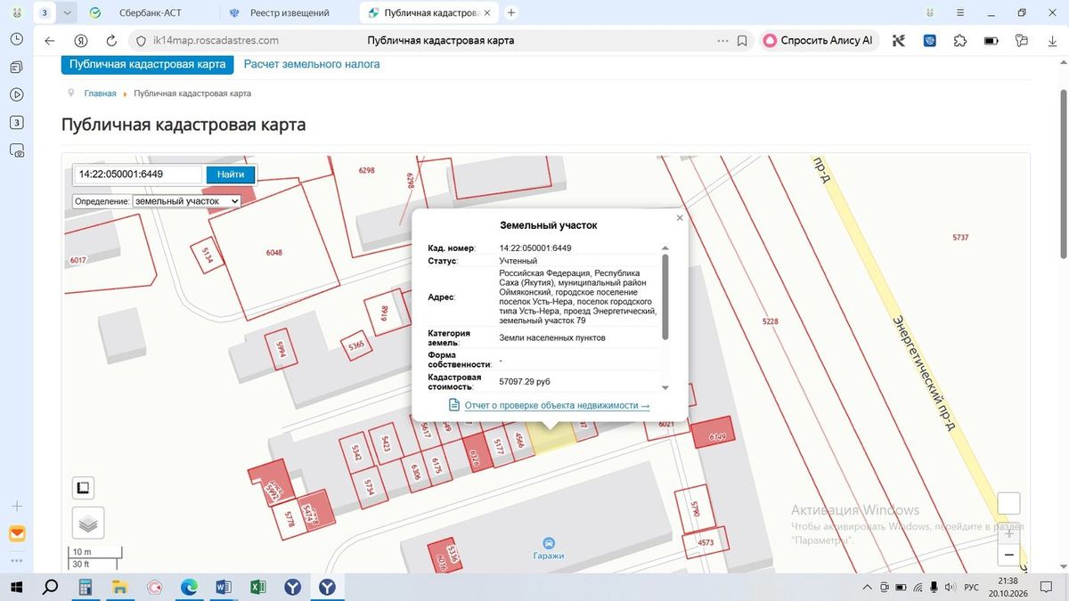Open the Публичная кадастровая карта menu button
The image size is (1069, 601).
tap(147, 64)
